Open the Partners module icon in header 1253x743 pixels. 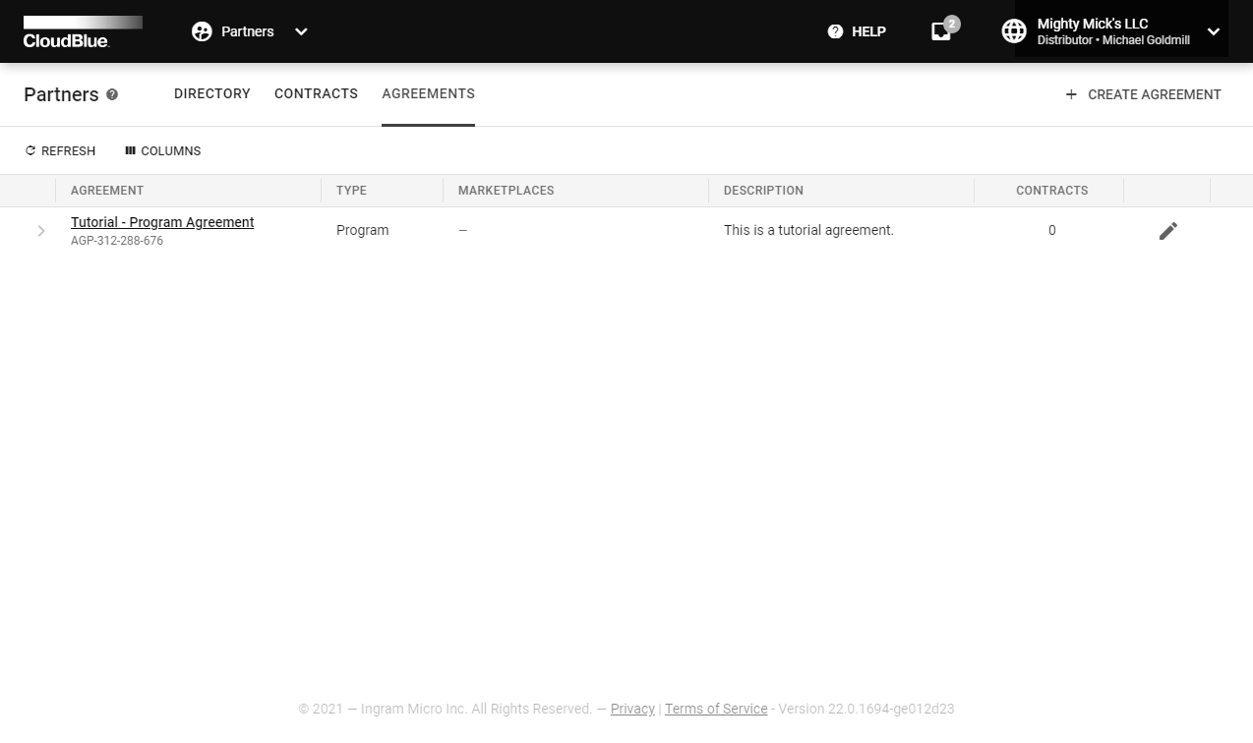[x=201, y=30]
